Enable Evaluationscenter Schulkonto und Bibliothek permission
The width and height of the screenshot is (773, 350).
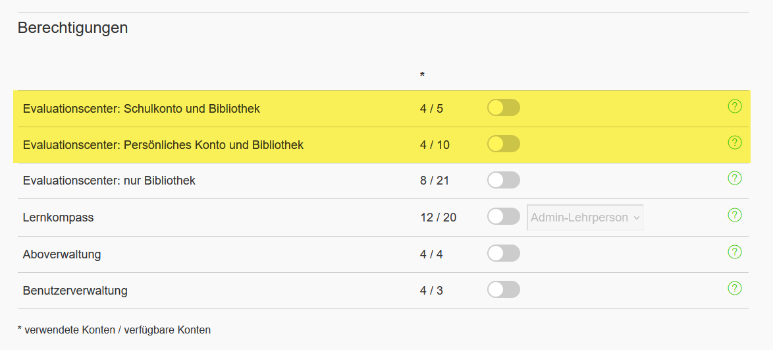(x=503, y=107)
